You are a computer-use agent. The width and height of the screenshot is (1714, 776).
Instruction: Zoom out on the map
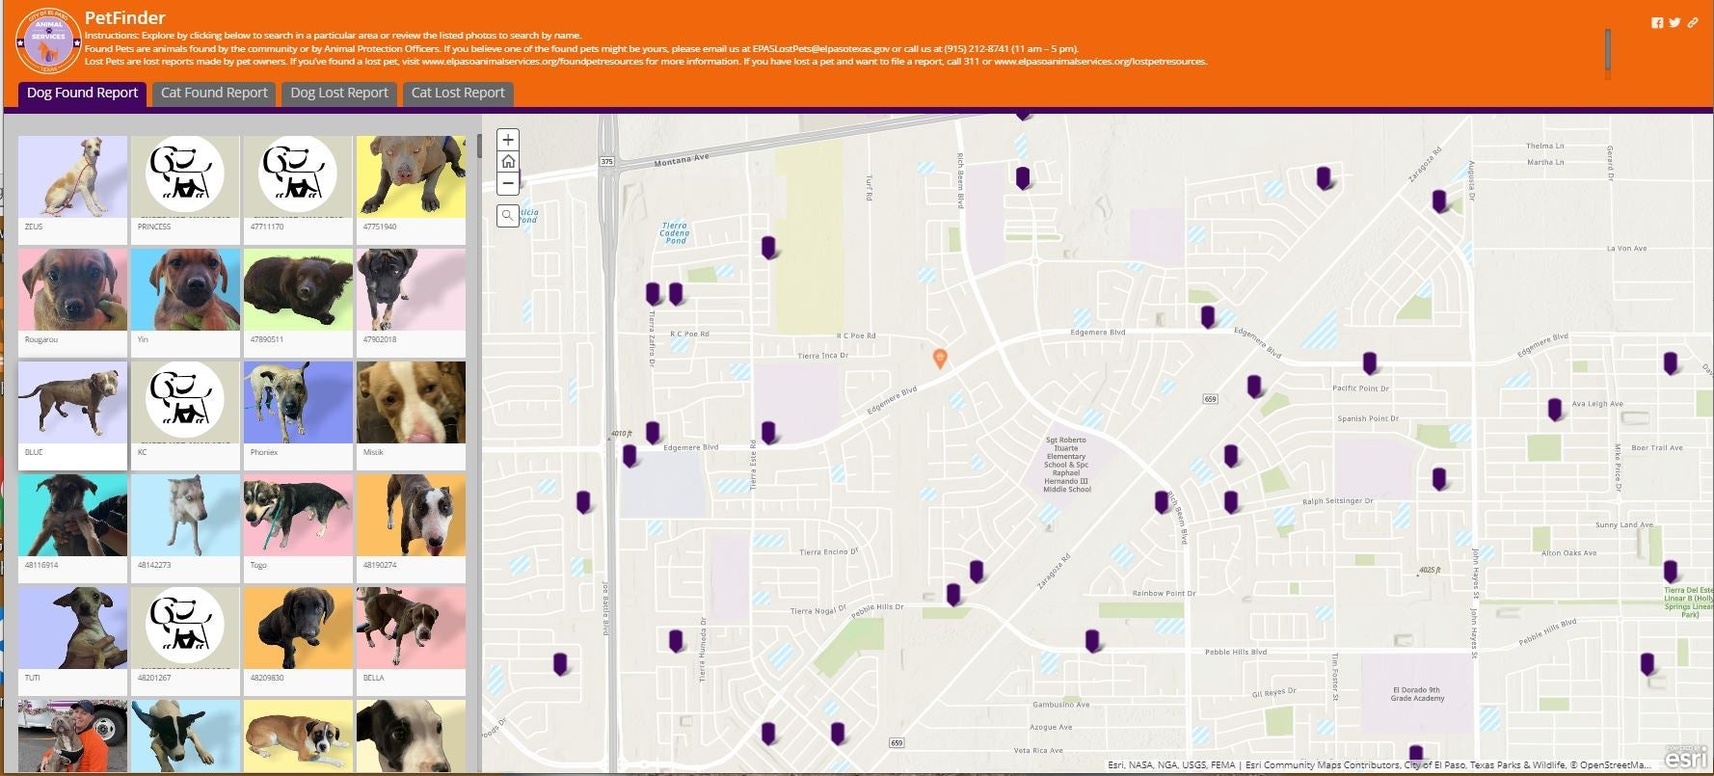(x=508, y=183)
